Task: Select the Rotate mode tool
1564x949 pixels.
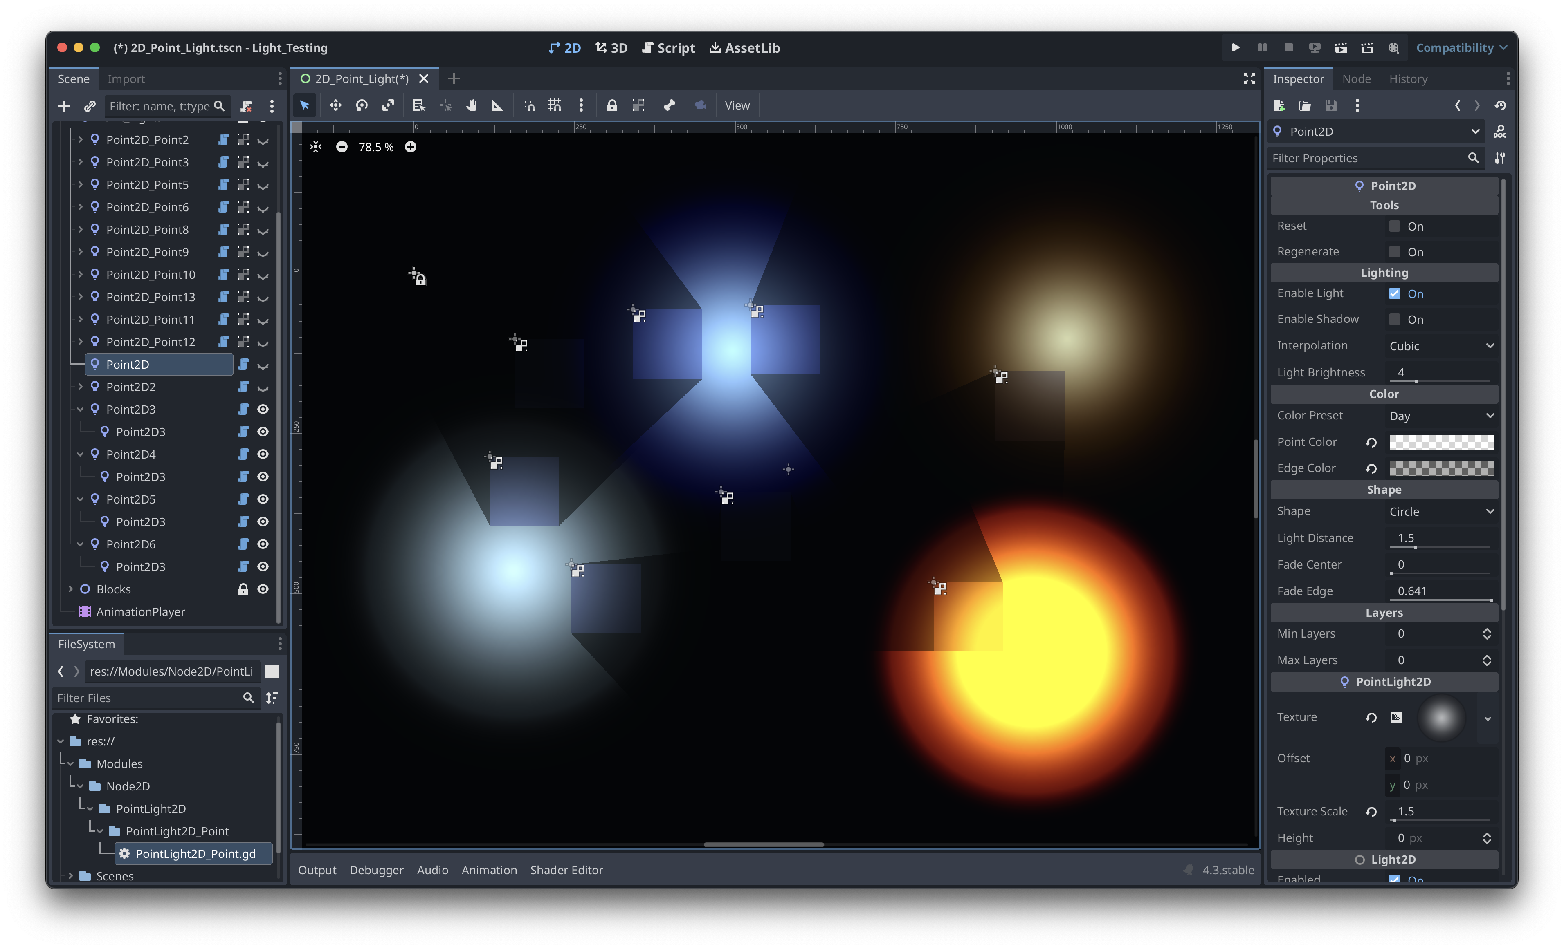Action: click(361, 105)
